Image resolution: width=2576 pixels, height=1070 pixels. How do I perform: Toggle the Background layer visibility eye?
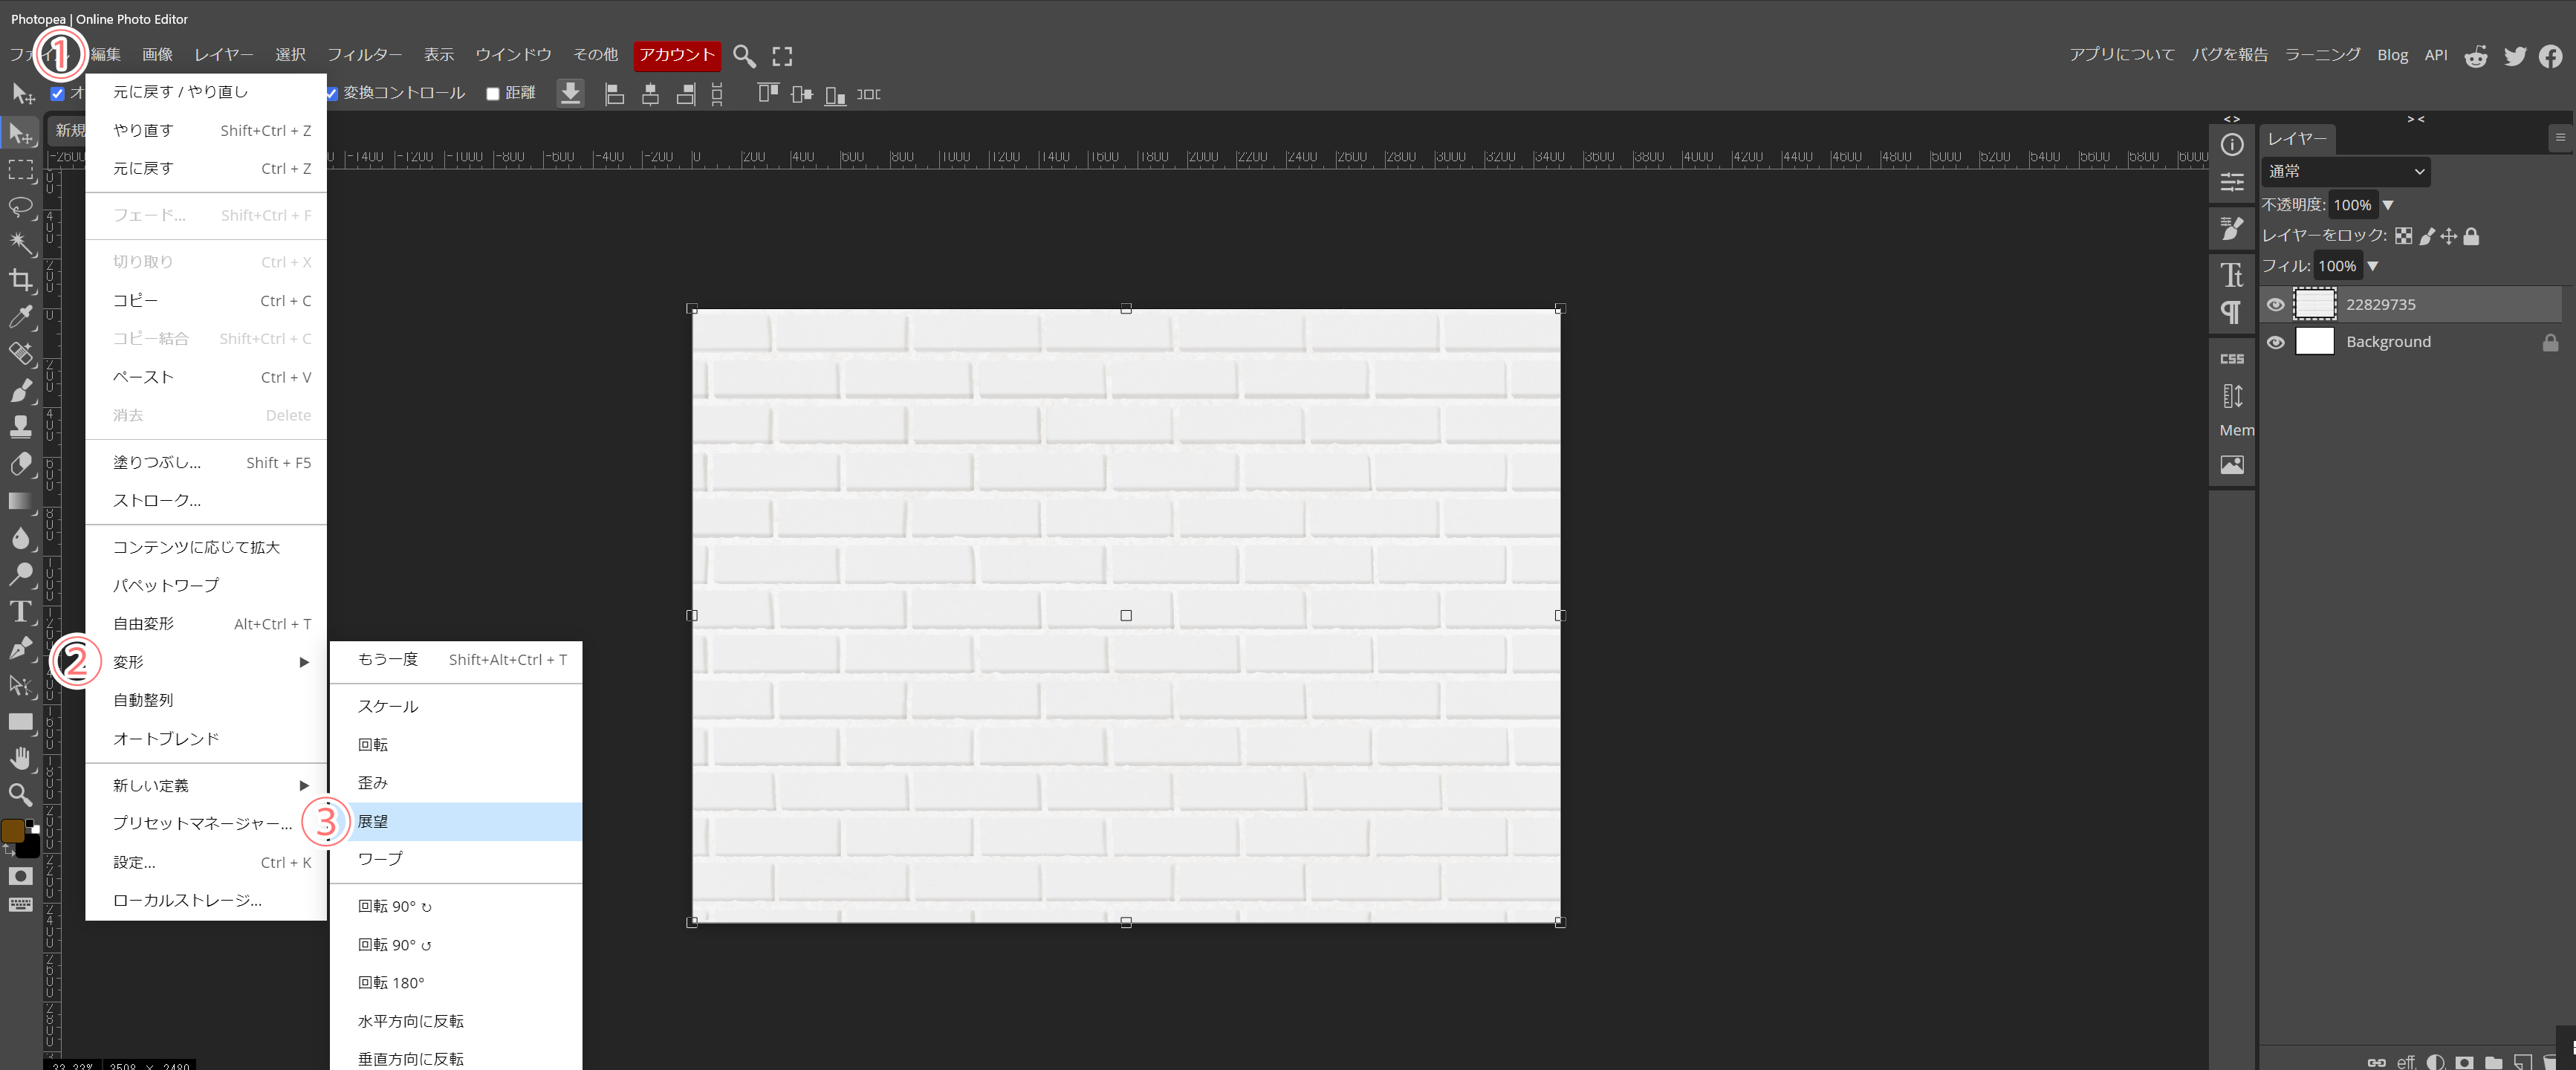click(x=2275, y=342)
